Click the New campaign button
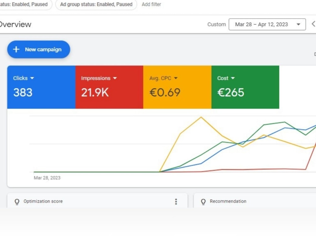Image resolution: width=316 pixels, height=237 pixels. (39, 49)
